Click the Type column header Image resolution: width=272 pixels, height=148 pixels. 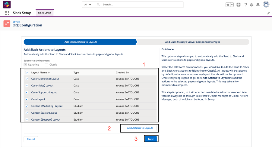(76, 72)
